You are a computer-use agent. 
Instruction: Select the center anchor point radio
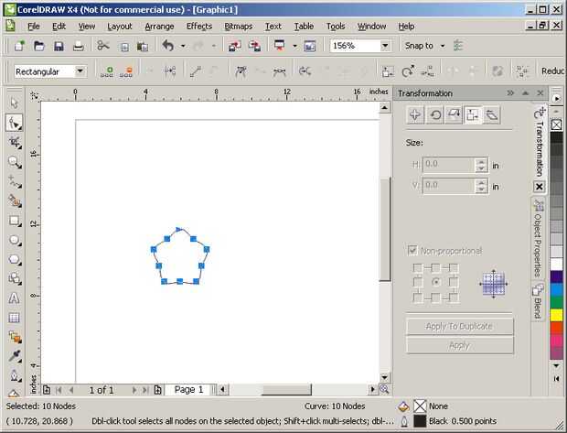point(435,282)
